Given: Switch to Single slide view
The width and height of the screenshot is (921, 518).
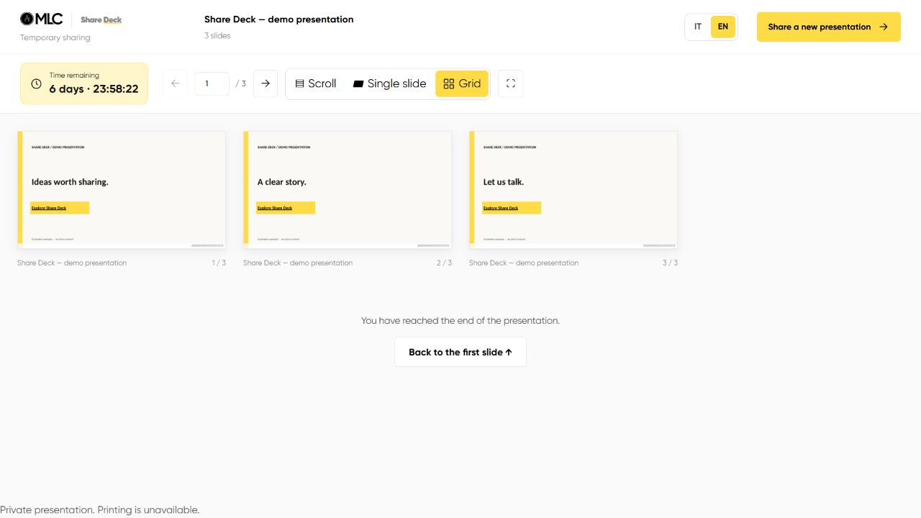Looking at the screenshot, I should point(389,83).
